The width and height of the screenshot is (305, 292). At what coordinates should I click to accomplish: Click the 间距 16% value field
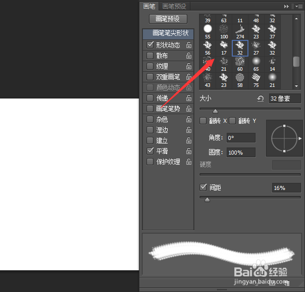[286, 188]
